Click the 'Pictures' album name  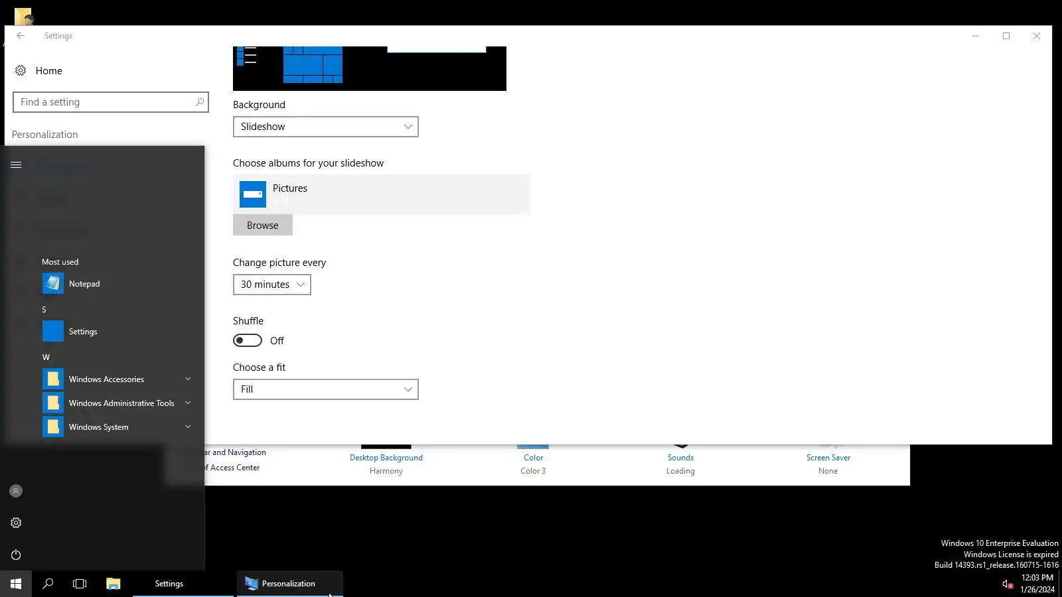click(290, 188)
